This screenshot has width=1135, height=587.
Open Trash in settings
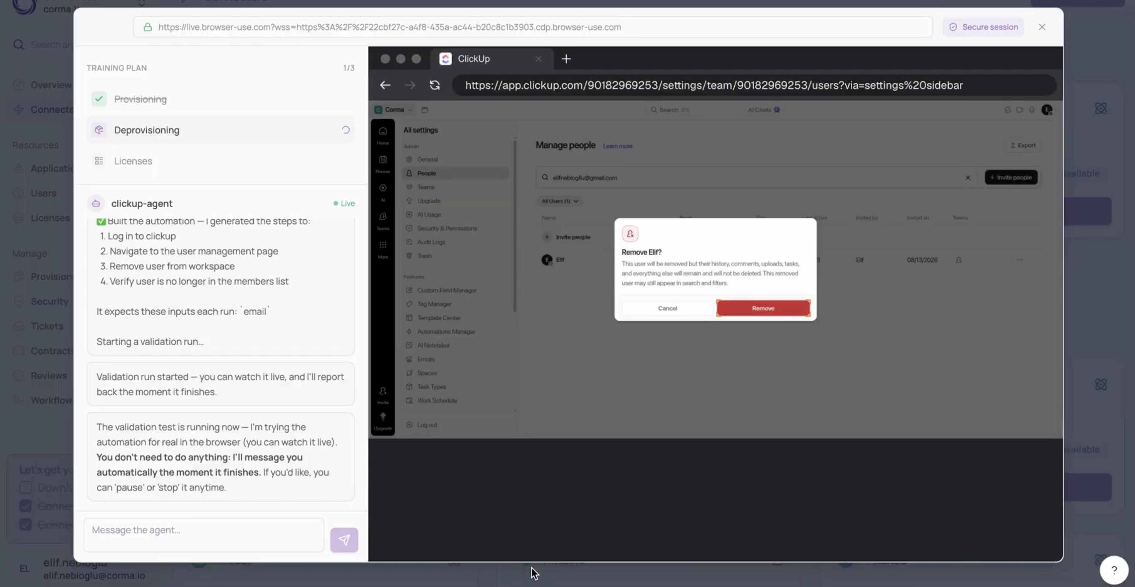tap(456, 255)
